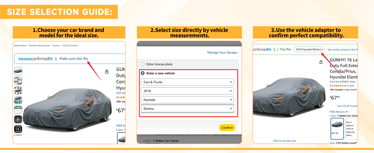Play the 8 Videos thumbnail
The width and height of the screenshot is (374, 153).
(18, 129)
